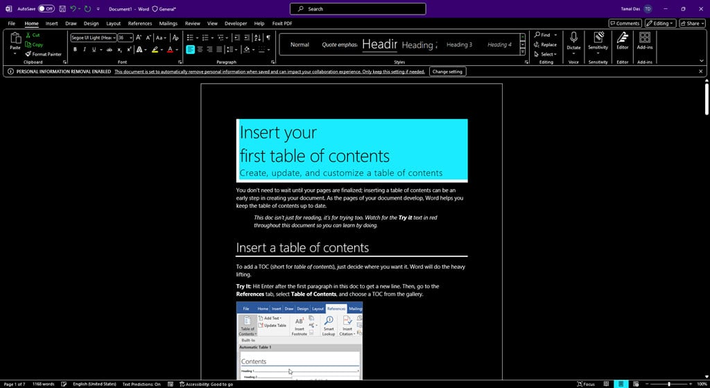Undo the last action
This screenshot has height=388, width=710.
[x=73, y=8]
